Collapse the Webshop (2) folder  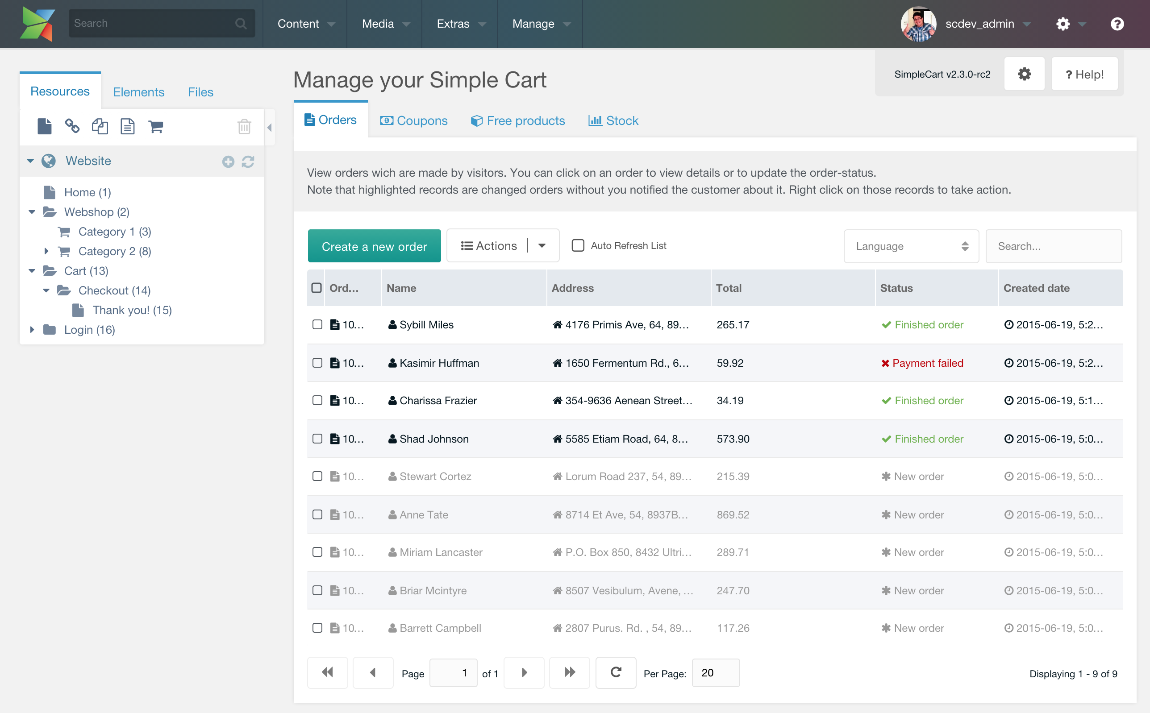coord(32,212)
